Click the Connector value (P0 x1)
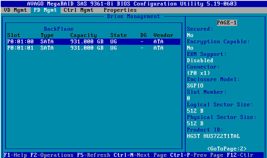Screen dimensions: 267x158 point(198,73)
